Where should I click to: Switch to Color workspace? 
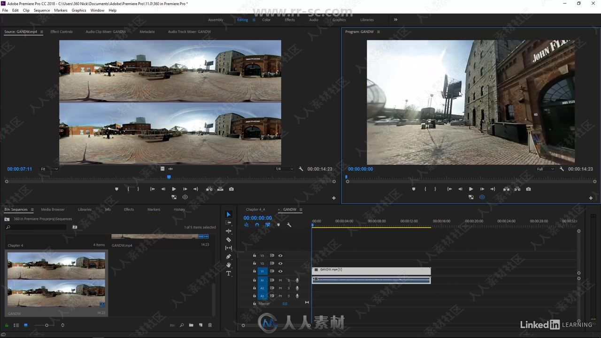[266, 20]
